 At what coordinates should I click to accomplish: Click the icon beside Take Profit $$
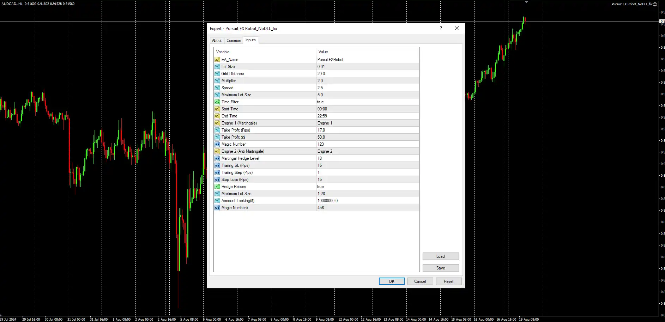tap(217, 137)
